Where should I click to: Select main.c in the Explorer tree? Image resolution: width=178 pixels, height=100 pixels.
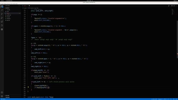(x=8, y=13)
